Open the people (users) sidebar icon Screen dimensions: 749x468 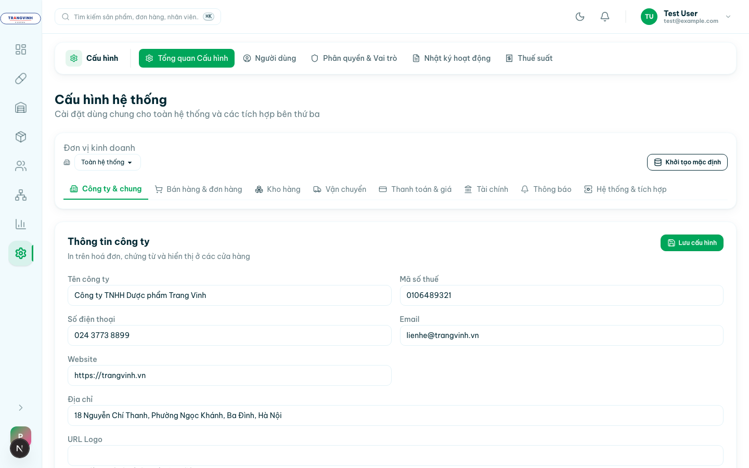pyautogui.click(x=21, y=166)
